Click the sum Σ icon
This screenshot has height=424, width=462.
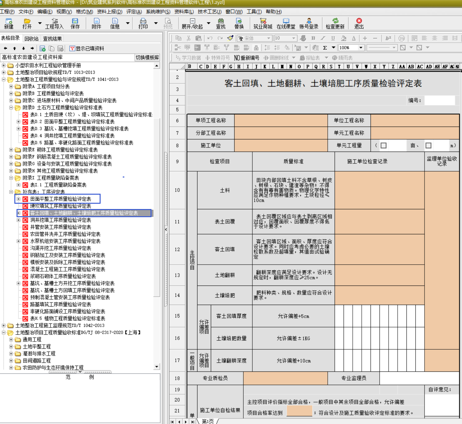tap(325, 48)
